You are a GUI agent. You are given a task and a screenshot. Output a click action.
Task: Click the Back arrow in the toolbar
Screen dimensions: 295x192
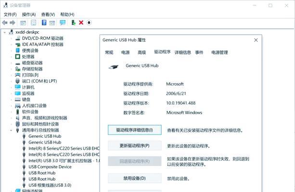click(5, 23)
